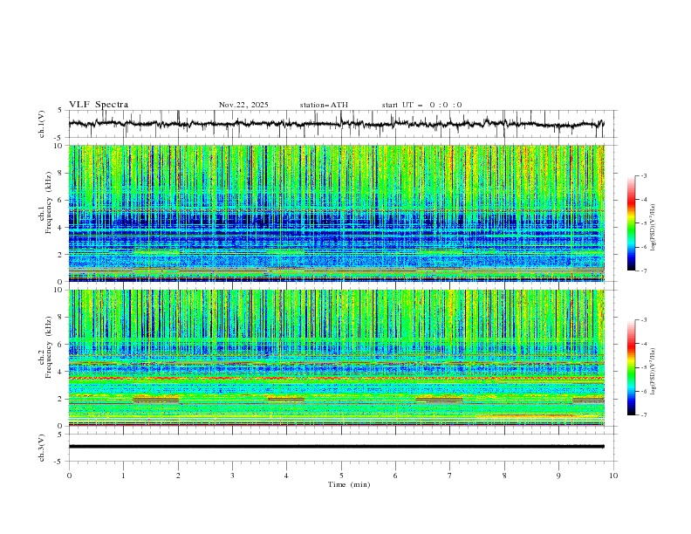Click the "0" tick on the Time axis

pos(69,476)
